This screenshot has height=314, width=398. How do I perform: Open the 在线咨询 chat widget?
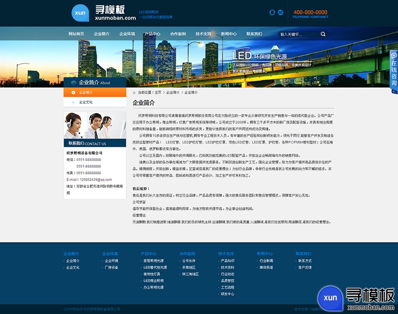click(x=394, y=70)
